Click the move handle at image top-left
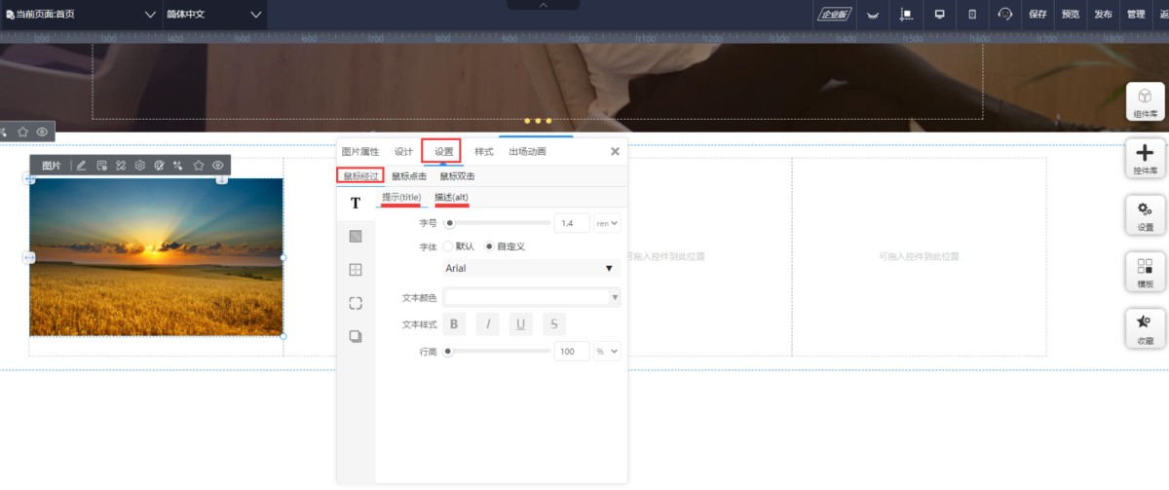The image size is (1169, 490). (x=28, y=179)
